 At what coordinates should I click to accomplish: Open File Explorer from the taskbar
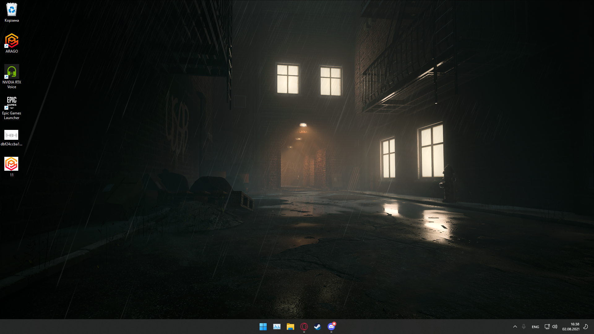point(290,327)
